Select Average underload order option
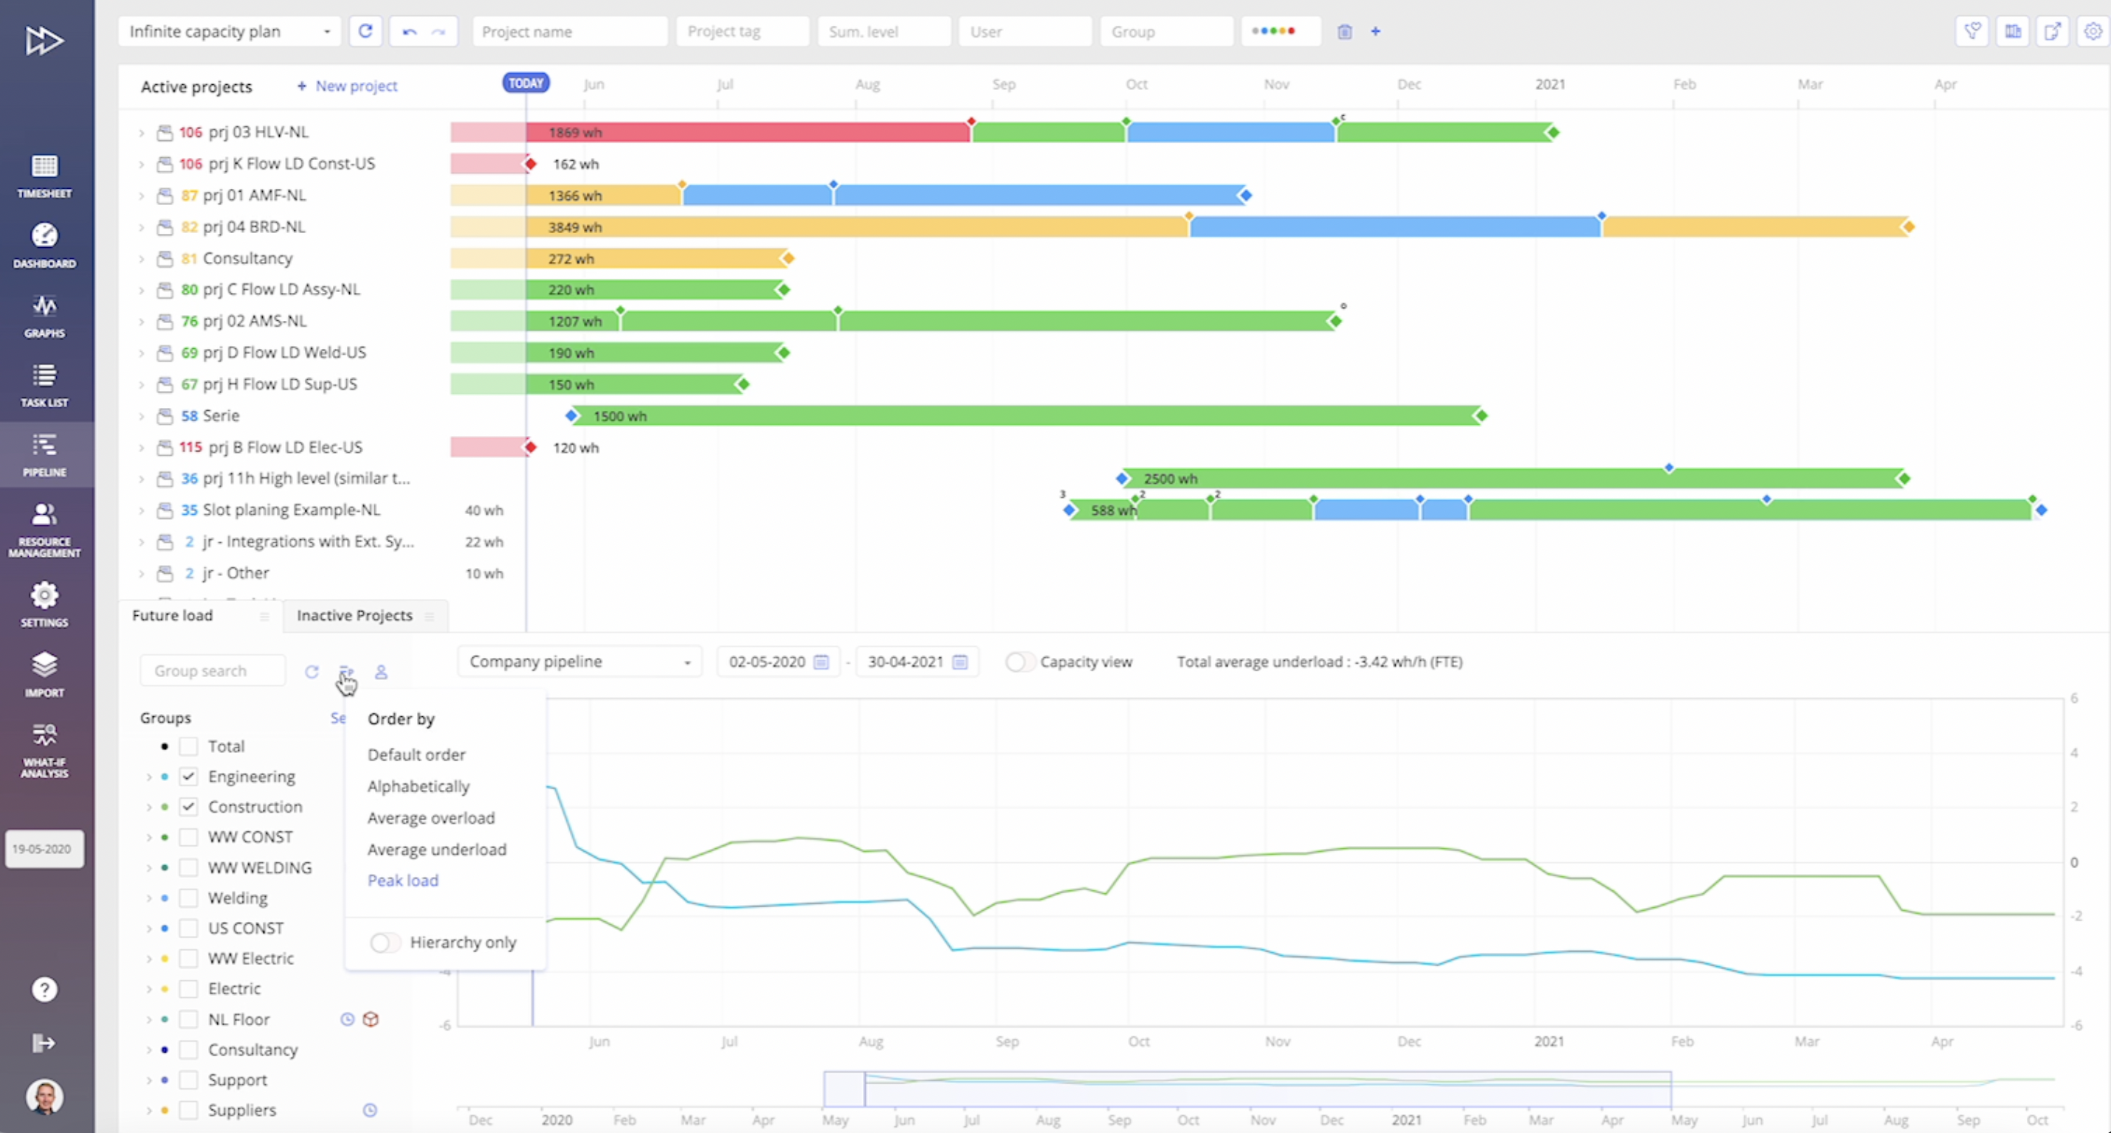The width and height of the screenshot is (2111, 1133). coord(437,848)
